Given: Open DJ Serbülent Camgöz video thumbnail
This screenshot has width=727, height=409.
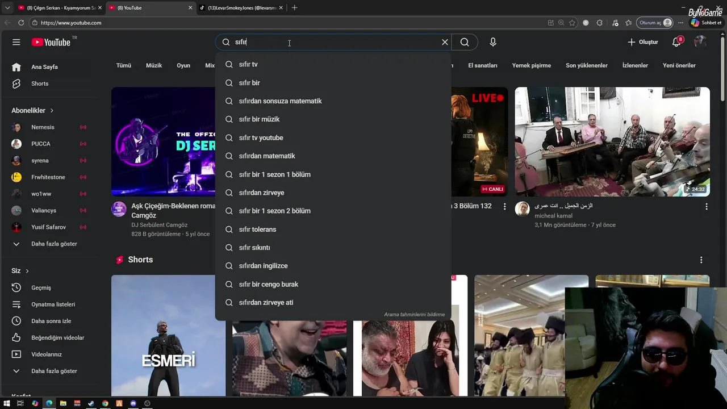Looking at the screenshot, I should tap(164, 141).
